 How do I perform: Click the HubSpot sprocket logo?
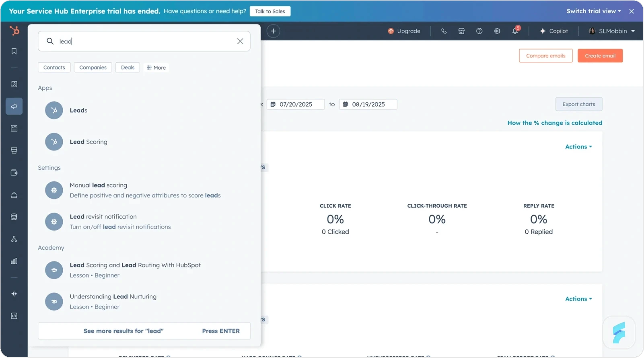pos(14,31)
